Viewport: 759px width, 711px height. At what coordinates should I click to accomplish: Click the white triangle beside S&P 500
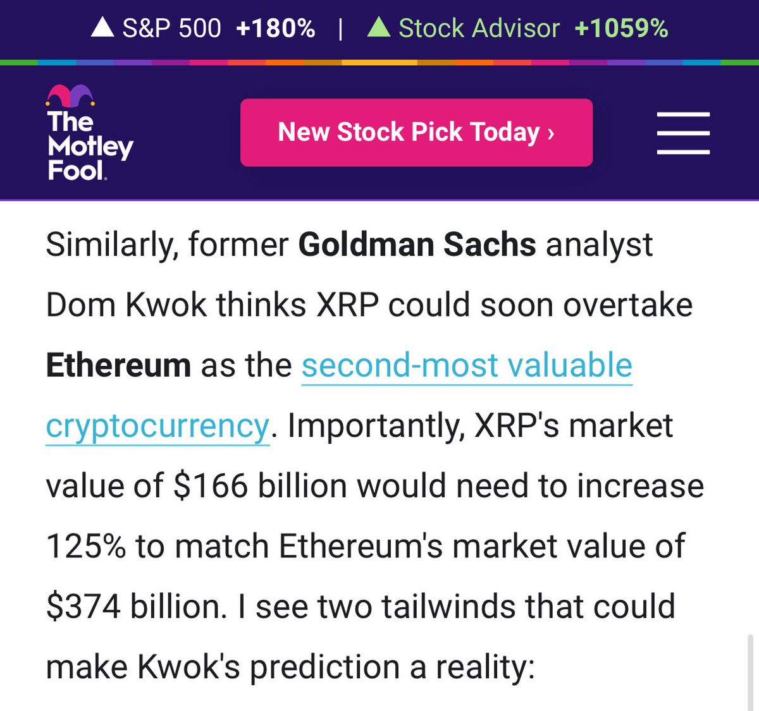102,27
